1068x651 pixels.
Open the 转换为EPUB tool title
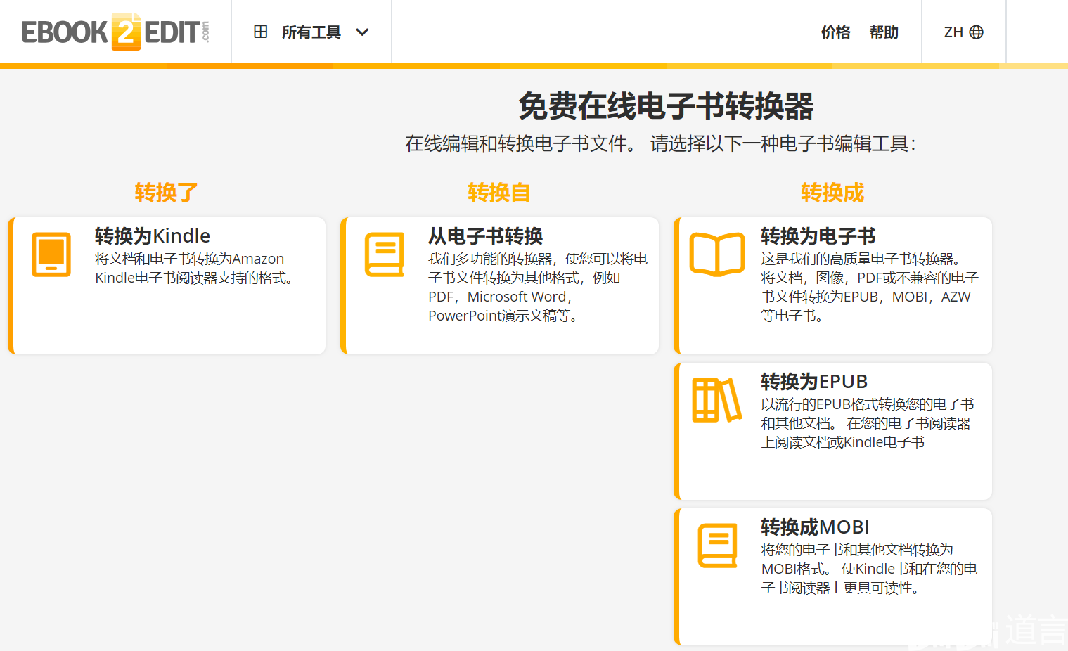(x=814, y=381)
